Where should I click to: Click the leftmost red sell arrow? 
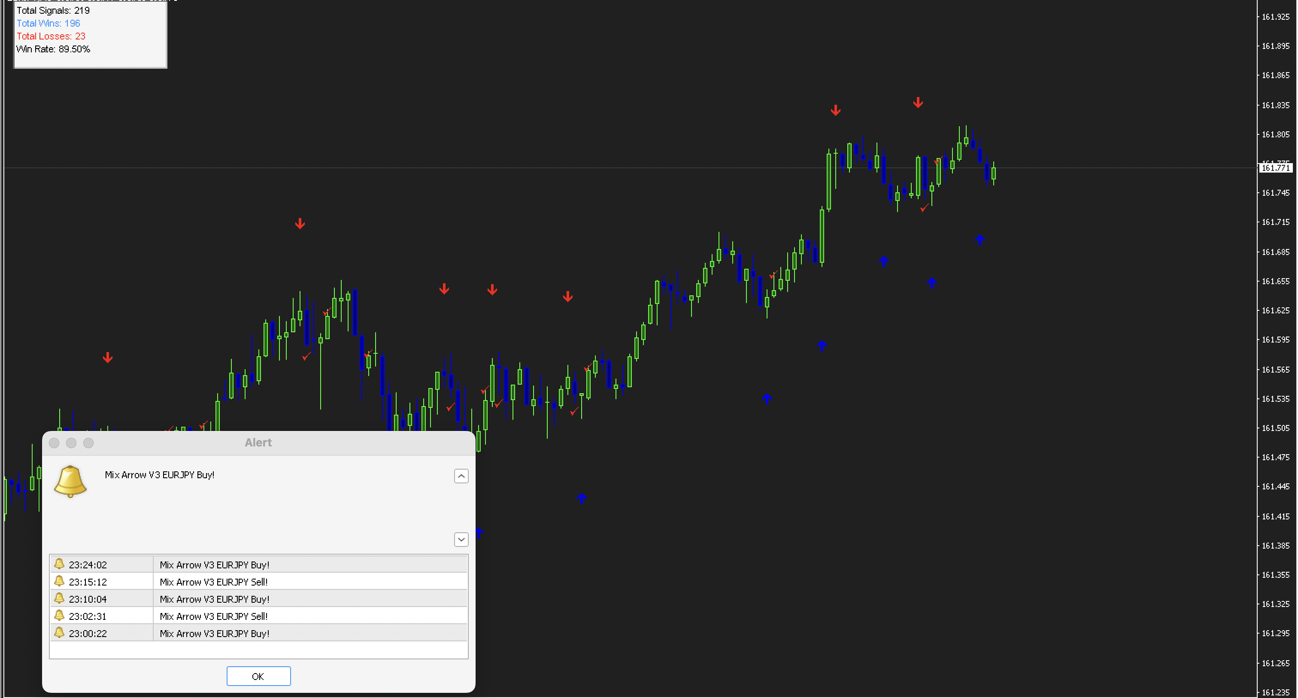[107, 358]
